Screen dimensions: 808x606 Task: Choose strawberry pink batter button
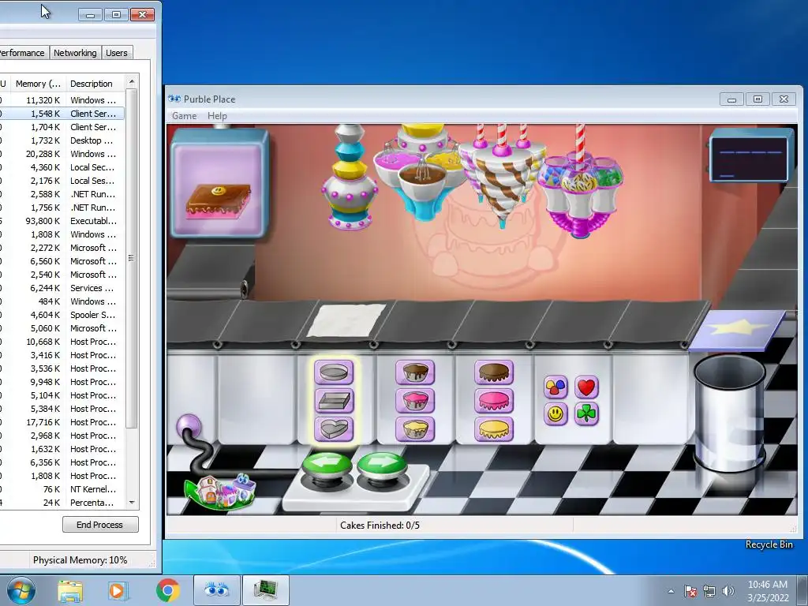point(415,401)
